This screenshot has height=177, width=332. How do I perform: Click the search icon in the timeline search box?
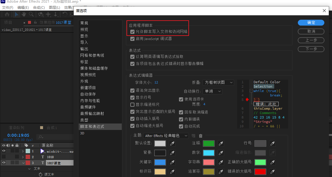pos(41,137)
